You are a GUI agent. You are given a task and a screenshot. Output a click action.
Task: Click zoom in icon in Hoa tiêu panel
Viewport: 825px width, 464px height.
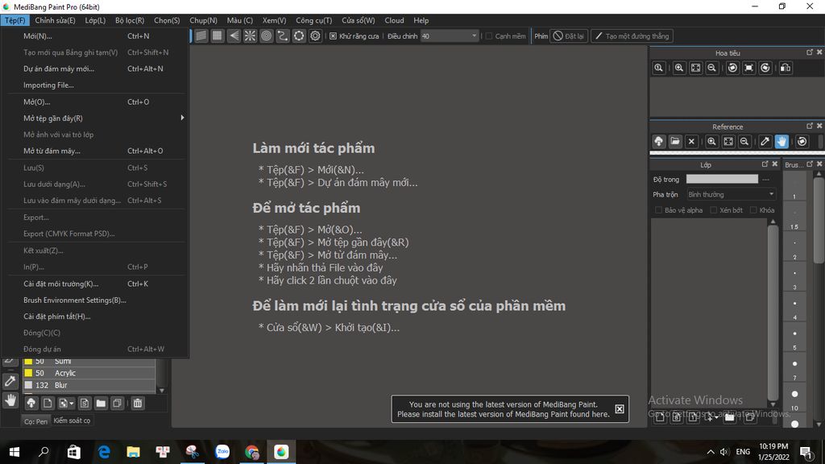pos(679,68)
